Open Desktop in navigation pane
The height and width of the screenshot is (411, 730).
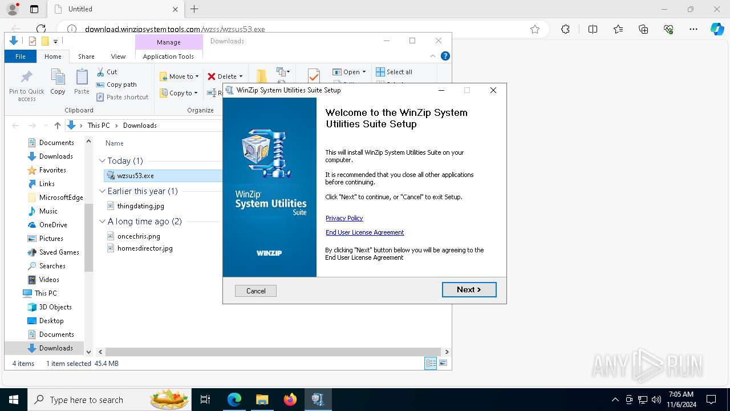coord(51,321)
